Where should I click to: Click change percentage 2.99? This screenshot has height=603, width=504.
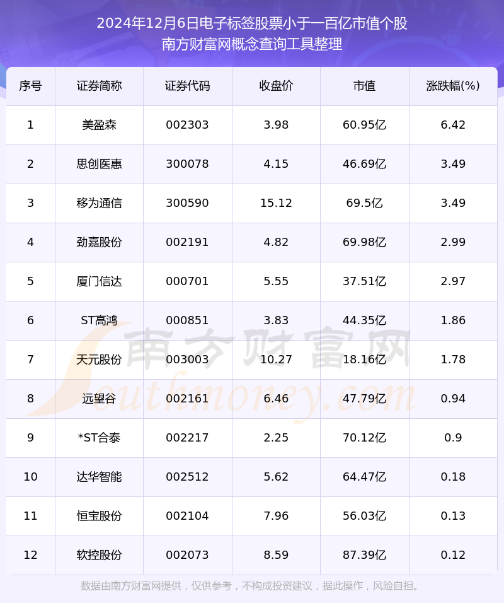(454, 242)
